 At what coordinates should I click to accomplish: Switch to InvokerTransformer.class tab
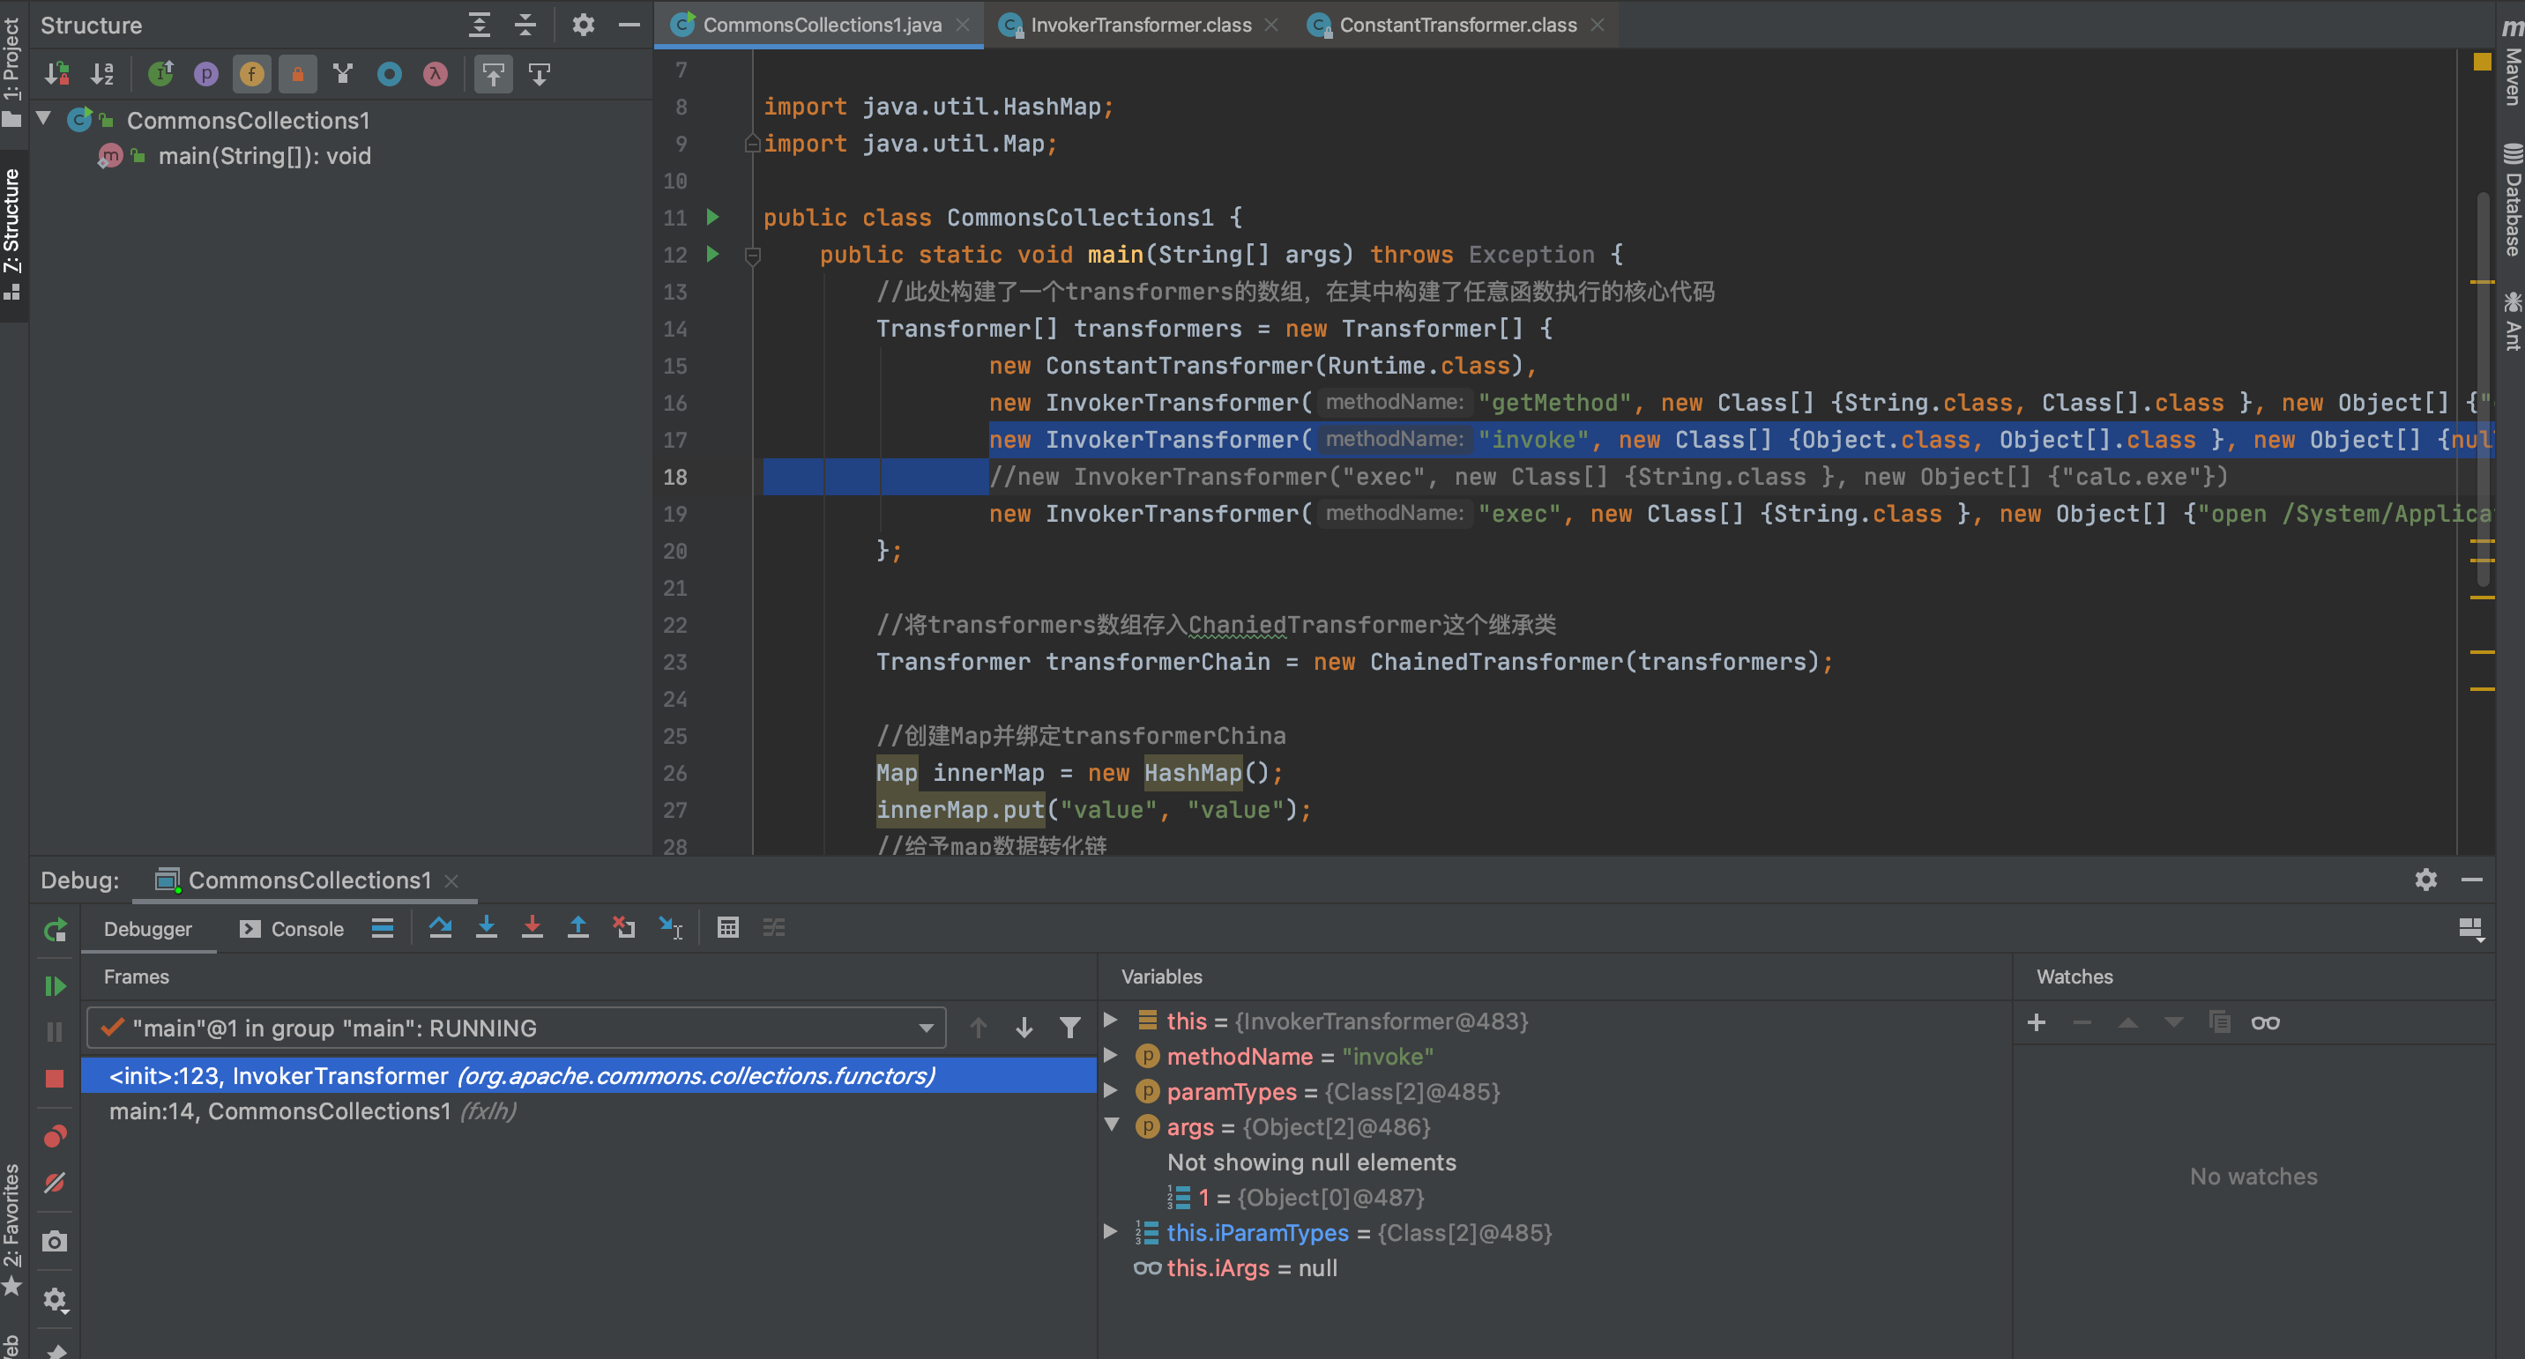pyautogui.click(x=1140, y=25)
